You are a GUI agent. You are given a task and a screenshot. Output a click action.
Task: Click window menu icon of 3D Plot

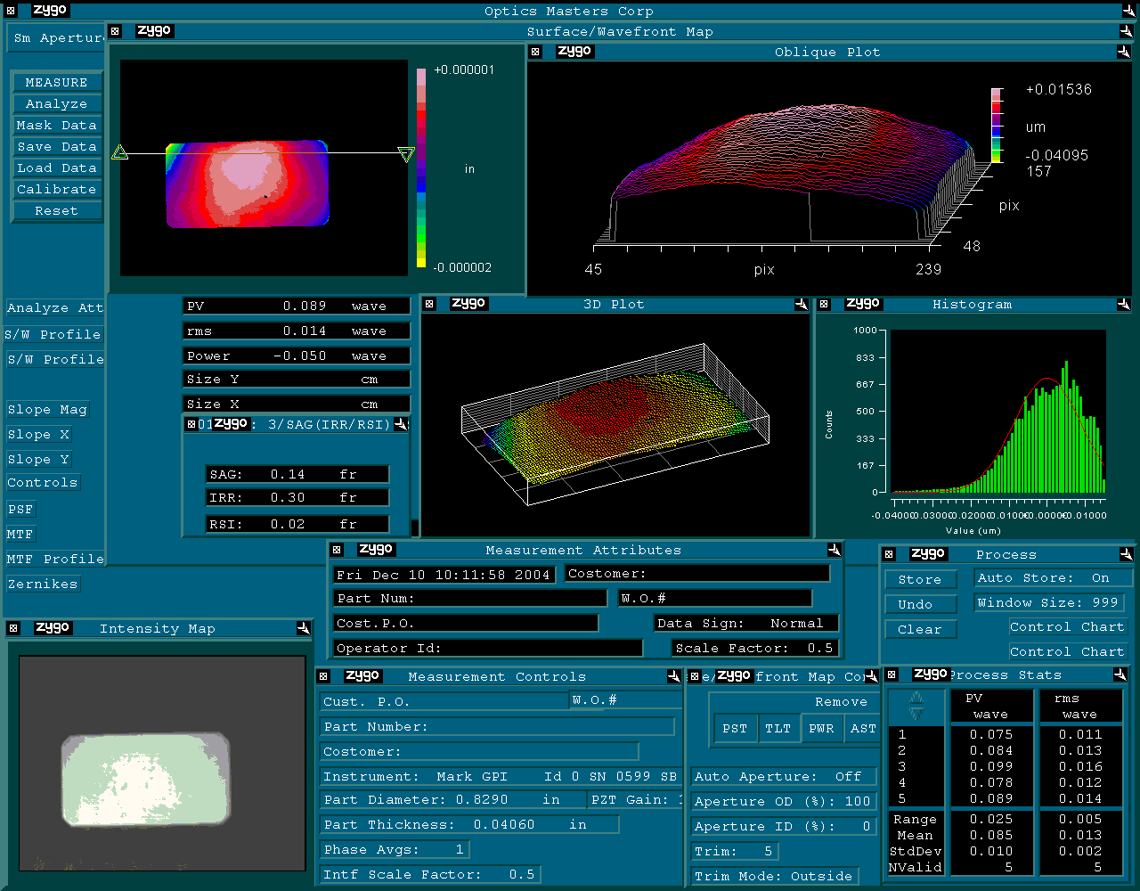pos(429,304)
